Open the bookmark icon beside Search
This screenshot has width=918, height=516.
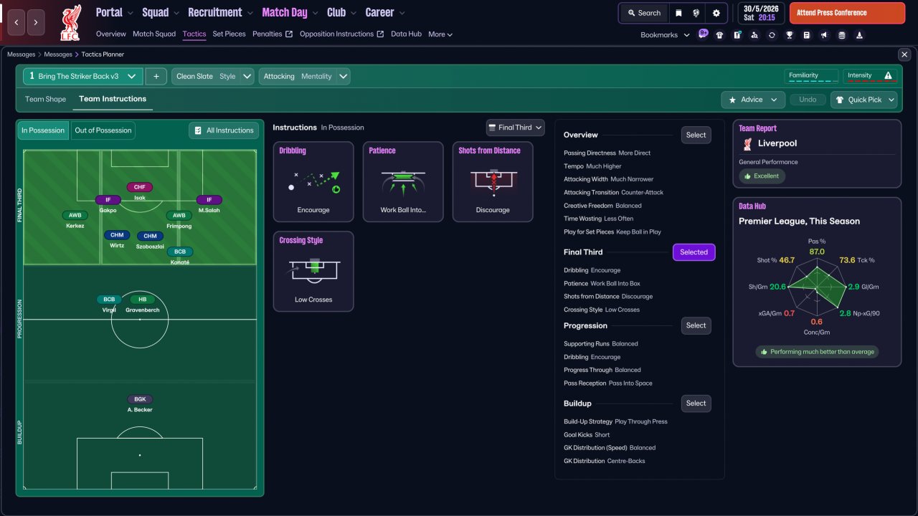point(678,13)
